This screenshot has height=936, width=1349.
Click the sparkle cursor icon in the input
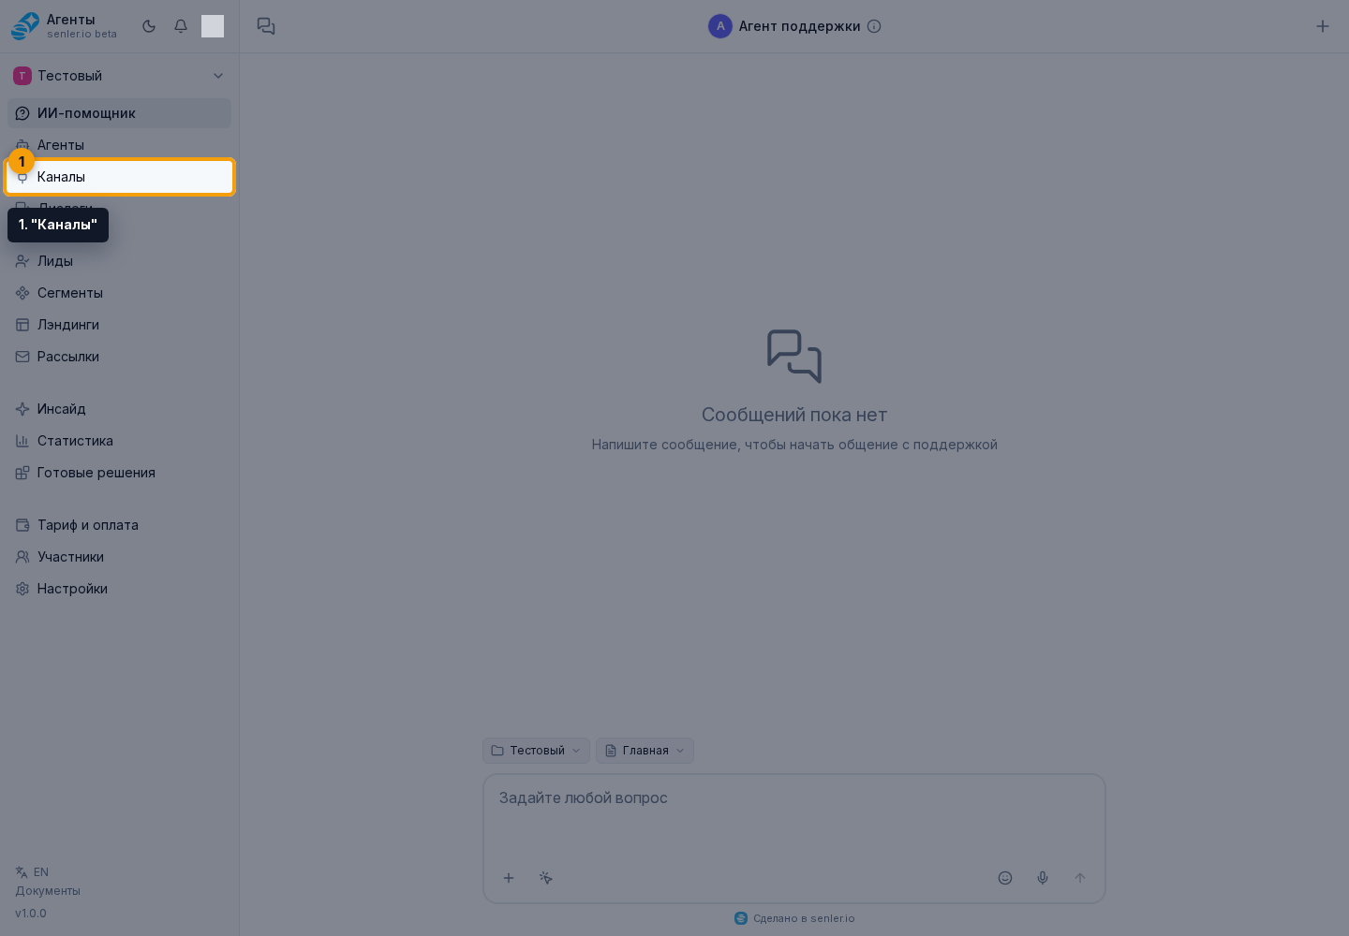(x=546, y=878)
